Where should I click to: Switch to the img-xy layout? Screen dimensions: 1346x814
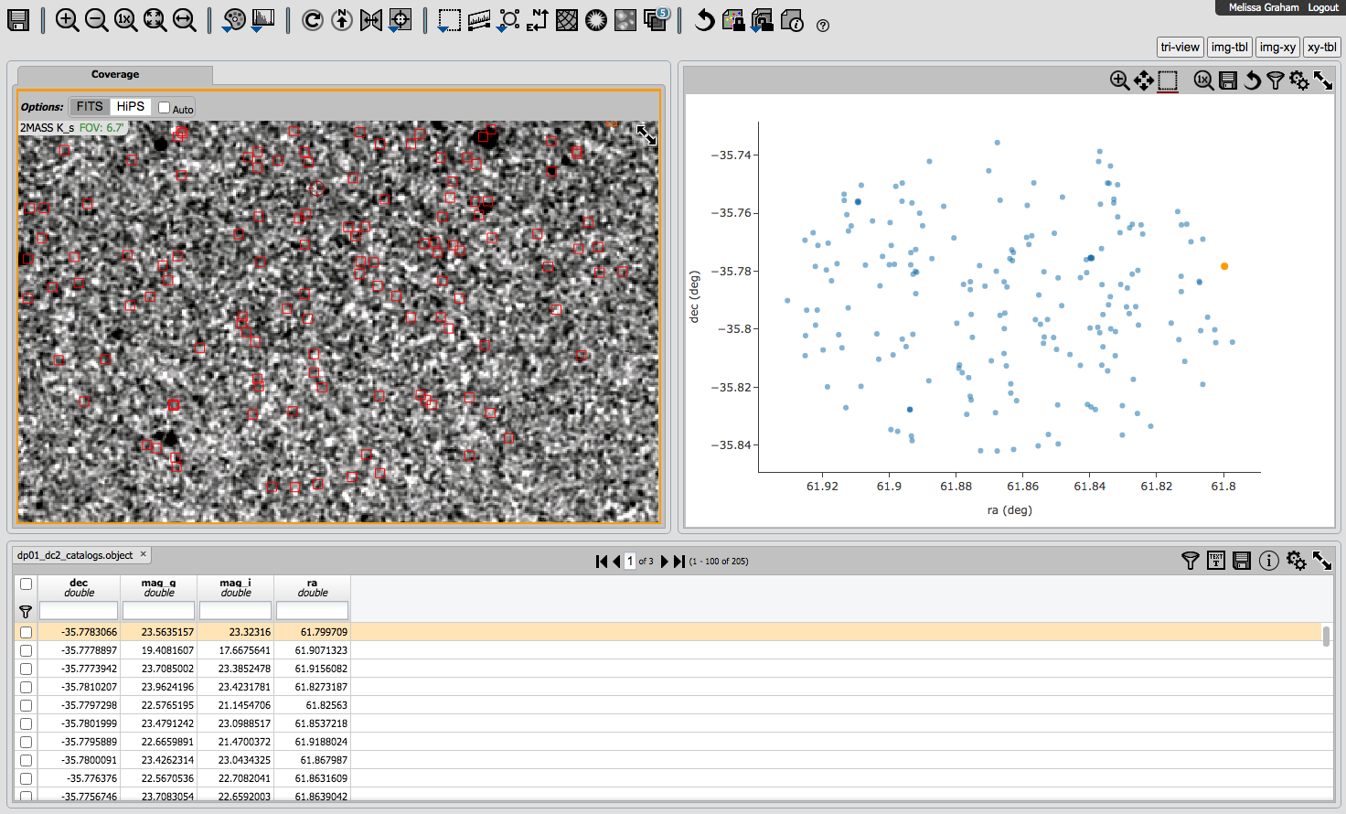click(1277, 48)
